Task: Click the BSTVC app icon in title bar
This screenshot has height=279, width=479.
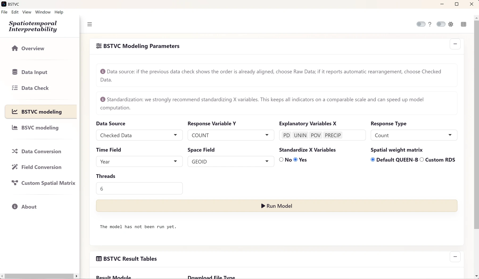Action: point(4,4)
